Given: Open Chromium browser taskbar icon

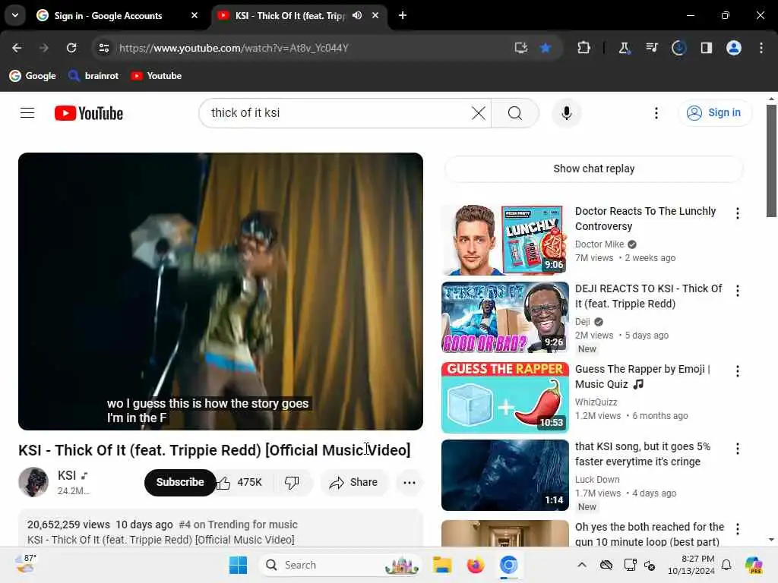Looking at the screenshot, I should (508, 565).
